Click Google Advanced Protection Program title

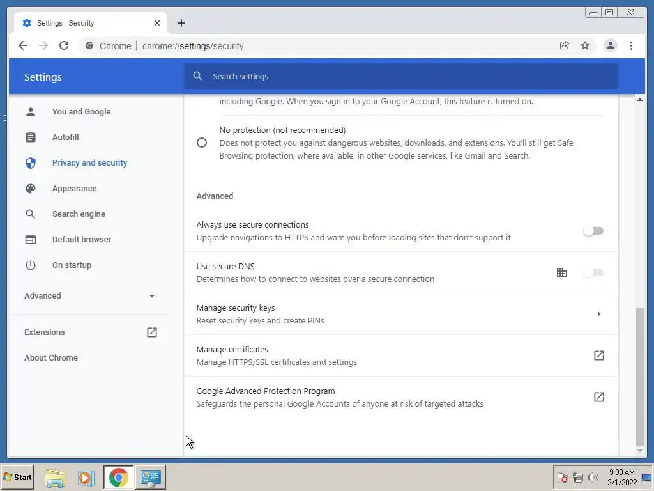[x=266, y=391]
